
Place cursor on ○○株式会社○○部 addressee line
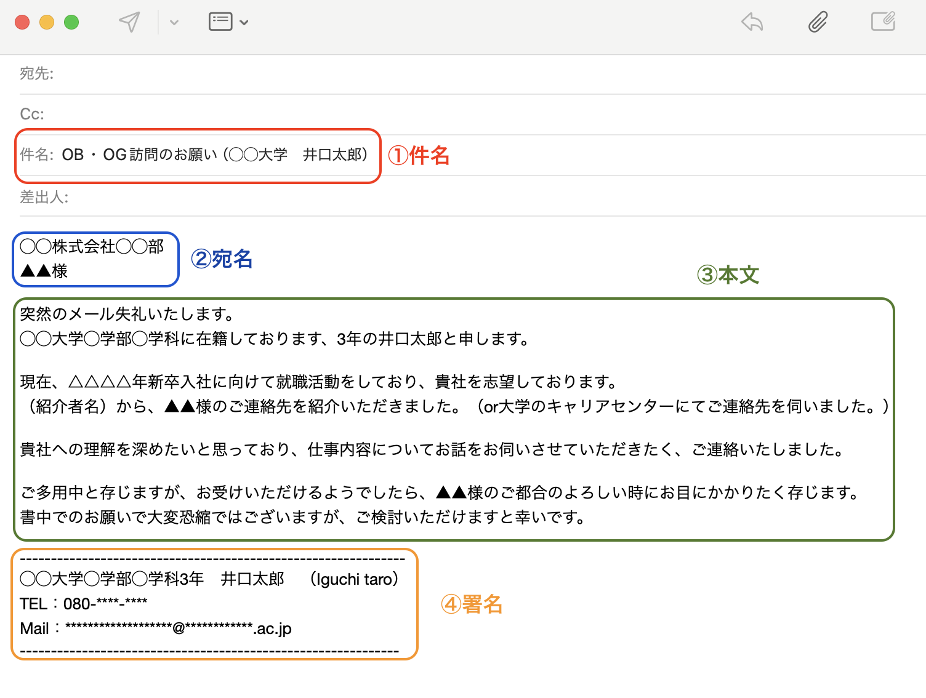[x=92, y=247]
